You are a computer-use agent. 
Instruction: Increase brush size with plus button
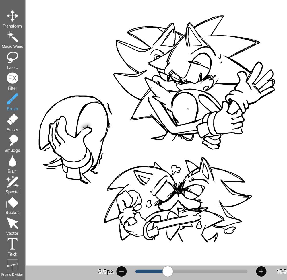pos(261,271)
